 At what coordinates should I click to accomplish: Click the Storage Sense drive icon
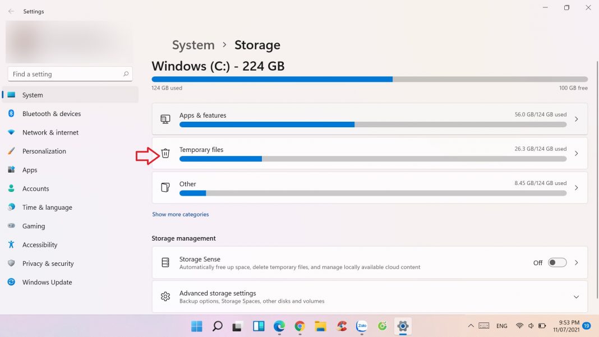point(165,262)
